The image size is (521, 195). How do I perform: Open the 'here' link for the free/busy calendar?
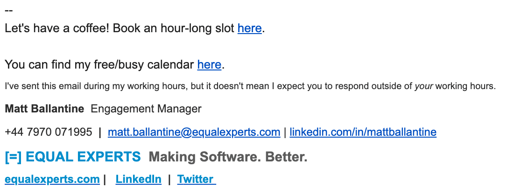pos(209,64)
